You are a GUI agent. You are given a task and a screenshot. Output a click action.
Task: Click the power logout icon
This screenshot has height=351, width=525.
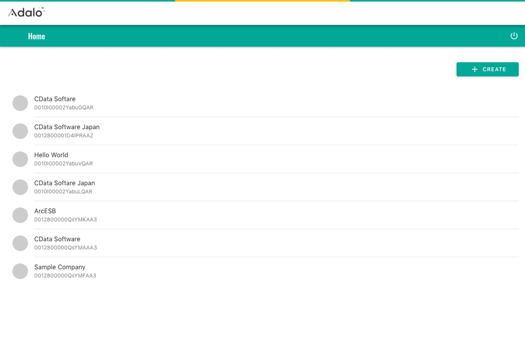click(x=514, y=36)
